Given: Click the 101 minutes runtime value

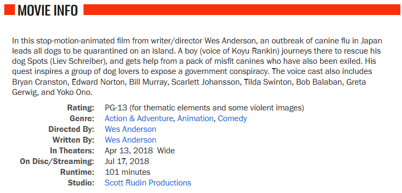Looking at the screenshot, I should 127,172.
